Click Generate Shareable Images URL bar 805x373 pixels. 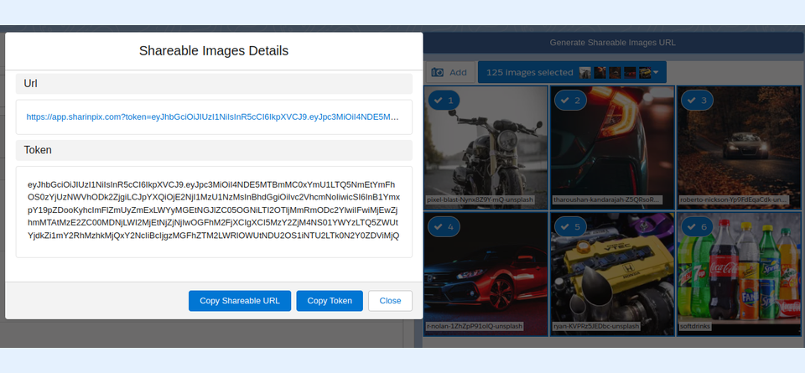point(612,42)
